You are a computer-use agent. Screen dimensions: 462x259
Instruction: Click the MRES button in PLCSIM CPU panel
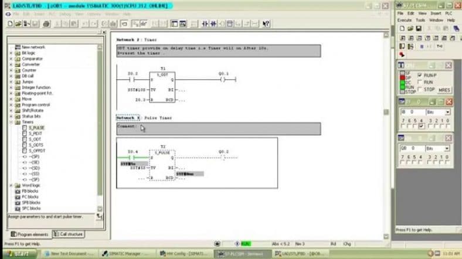point(444,90)
